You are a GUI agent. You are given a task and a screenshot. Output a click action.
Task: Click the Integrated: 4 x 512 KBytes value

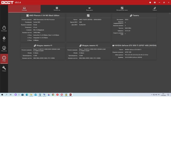click(41, 38)
